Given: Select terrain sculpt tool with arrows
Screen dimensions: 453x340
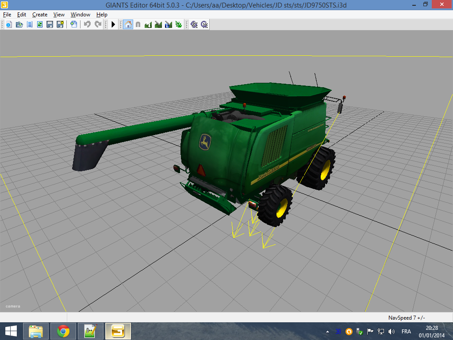Looking at the screenshot, I should pyautogui.click(x=148, y=25).
